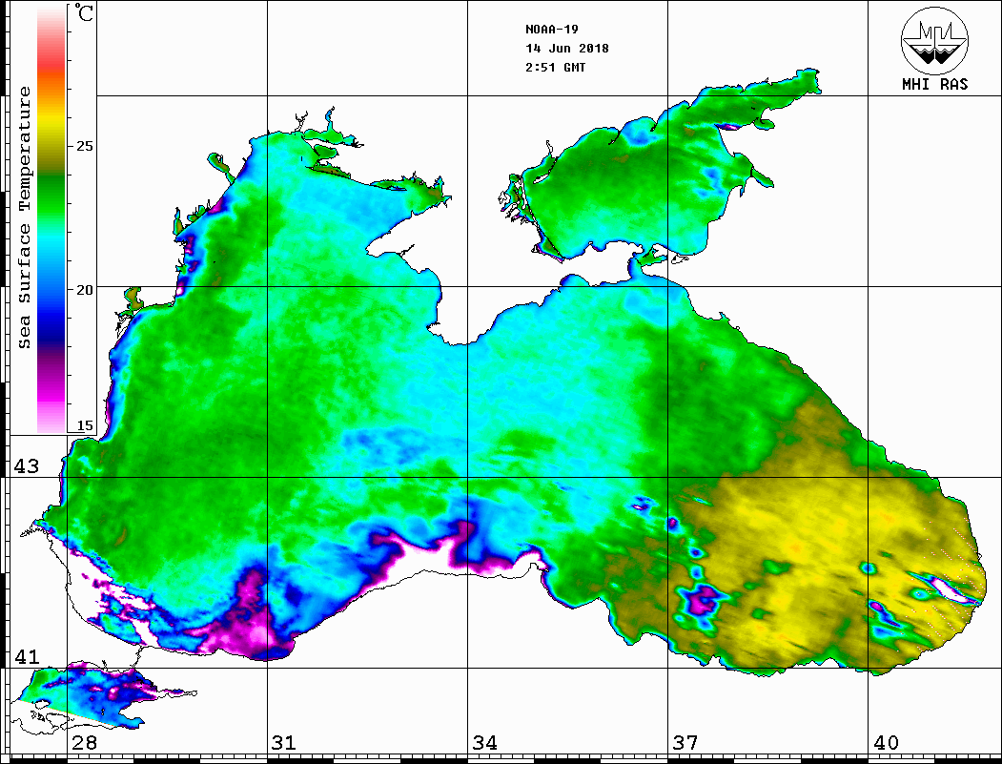
Task: Click longitude label '28'
Action: pyautogui.click(x=84, y=743)
